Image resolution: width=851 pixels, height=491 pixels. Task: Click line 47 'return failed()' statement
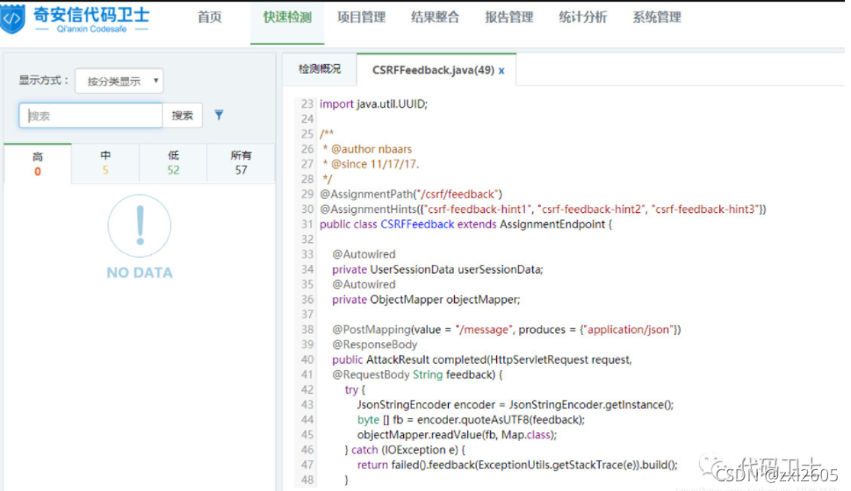click(x=517, y=465)
